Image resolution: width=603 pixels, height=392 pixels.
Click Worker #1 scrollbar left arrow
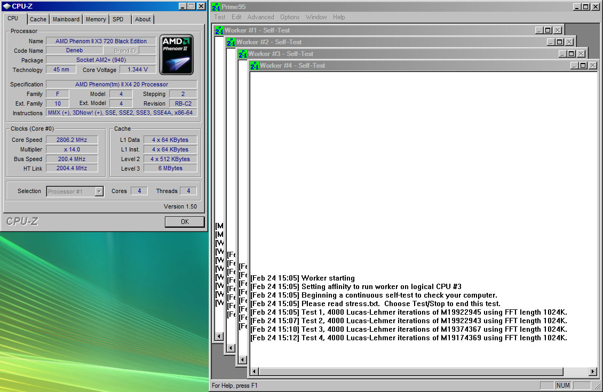[219, 337]
